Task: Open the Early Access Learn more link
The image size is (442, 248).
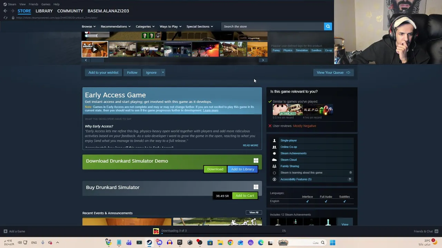Action: [211, 111]
